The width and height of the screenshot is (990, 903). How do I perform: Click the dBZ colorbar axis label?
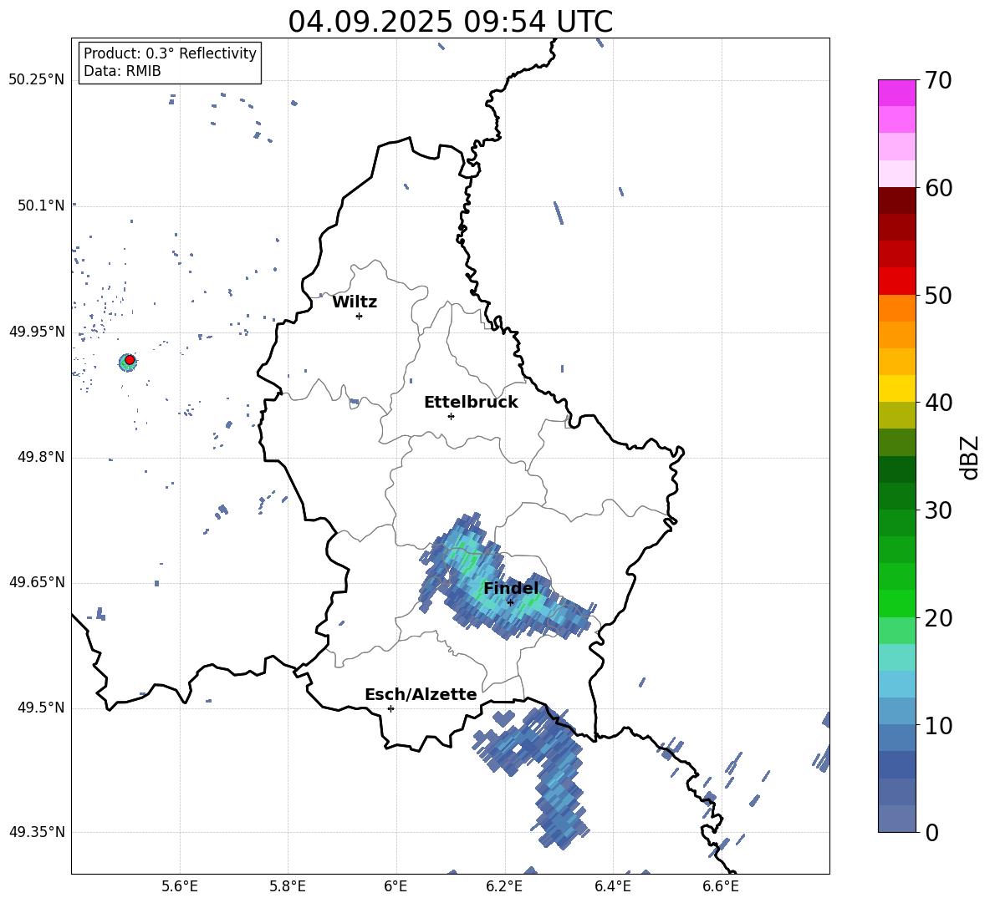point(971,457)
